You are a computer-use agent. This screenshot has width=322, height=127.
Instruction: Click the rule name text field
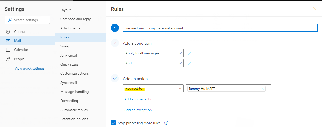tap(220, 28)
